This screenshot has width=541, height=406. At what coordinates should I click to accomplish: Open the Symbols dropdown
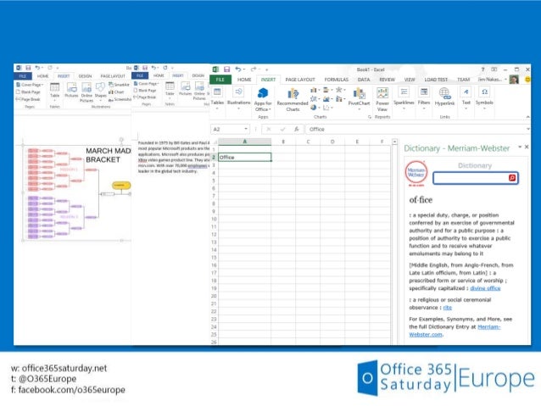(484, 108)
